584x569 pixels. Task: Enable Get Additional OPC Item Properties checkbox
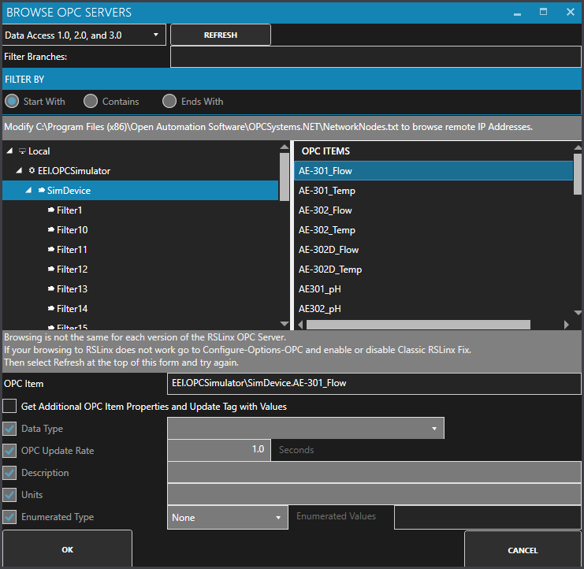9,407
